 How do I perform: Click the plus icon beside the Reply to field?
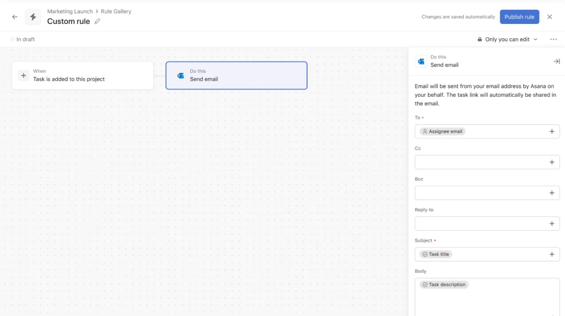click(x=552, y=224)
